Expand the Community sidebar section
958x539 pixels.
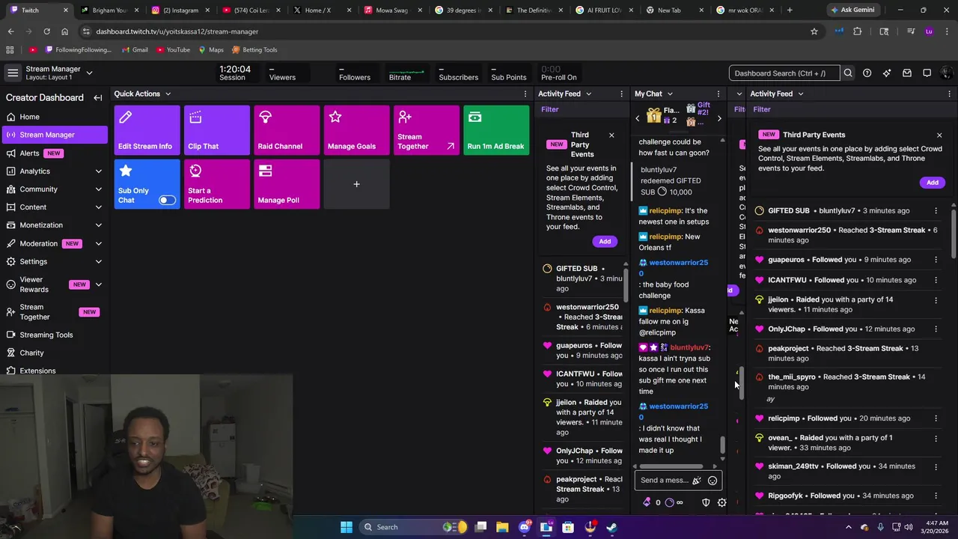(x=98, y=189)
